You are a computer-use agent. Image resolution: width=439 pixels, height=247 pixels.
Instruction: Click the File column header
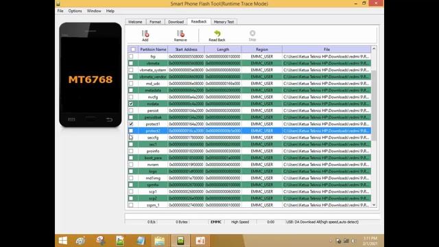[327, 49]
